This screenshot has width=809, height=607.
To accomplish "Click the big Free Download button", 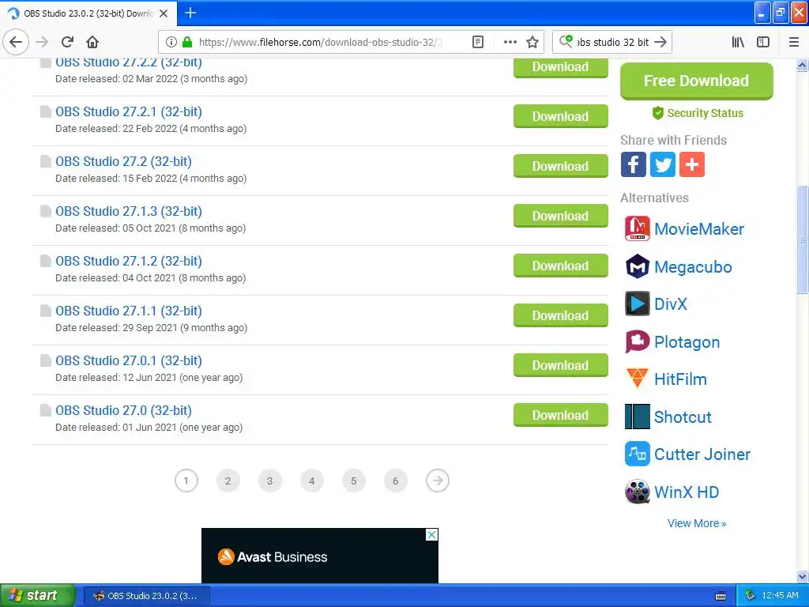I will pos(697,81).
